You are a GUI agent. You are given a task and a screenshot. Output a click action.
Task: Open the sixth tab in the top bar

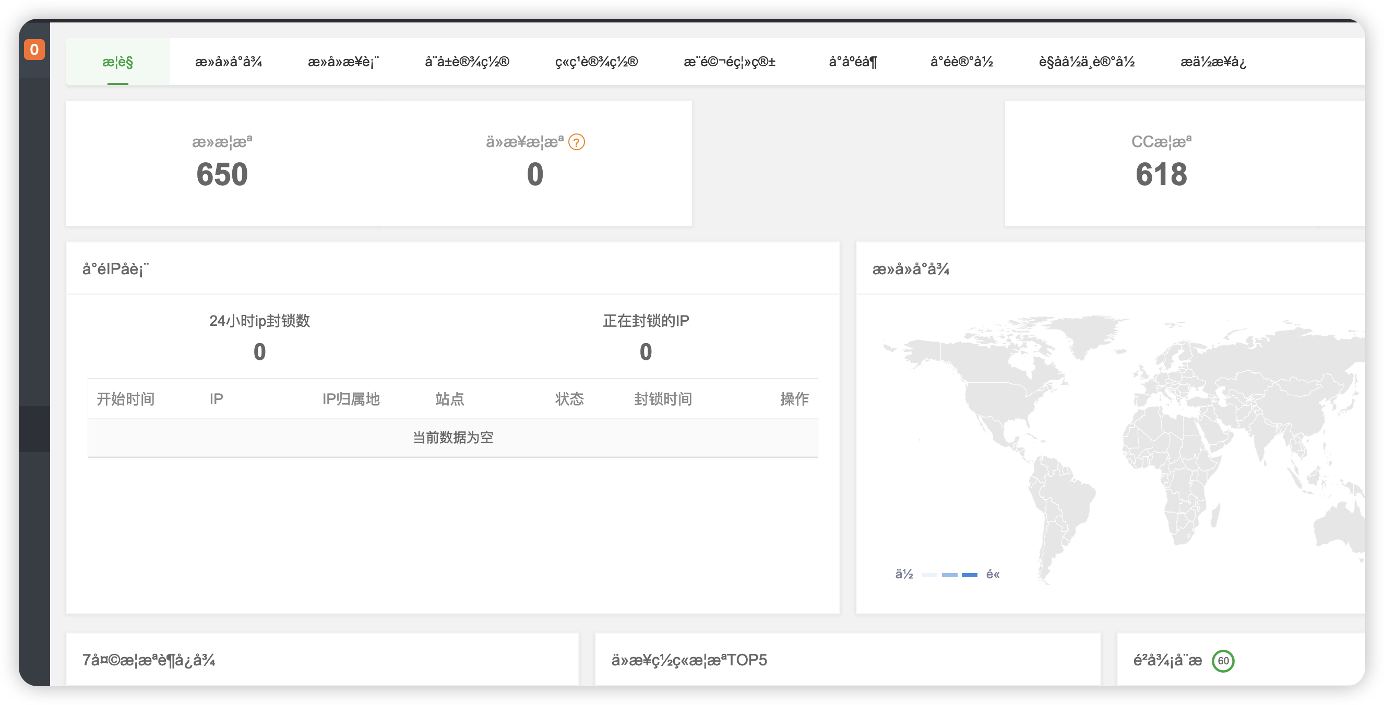click(729, 62)
